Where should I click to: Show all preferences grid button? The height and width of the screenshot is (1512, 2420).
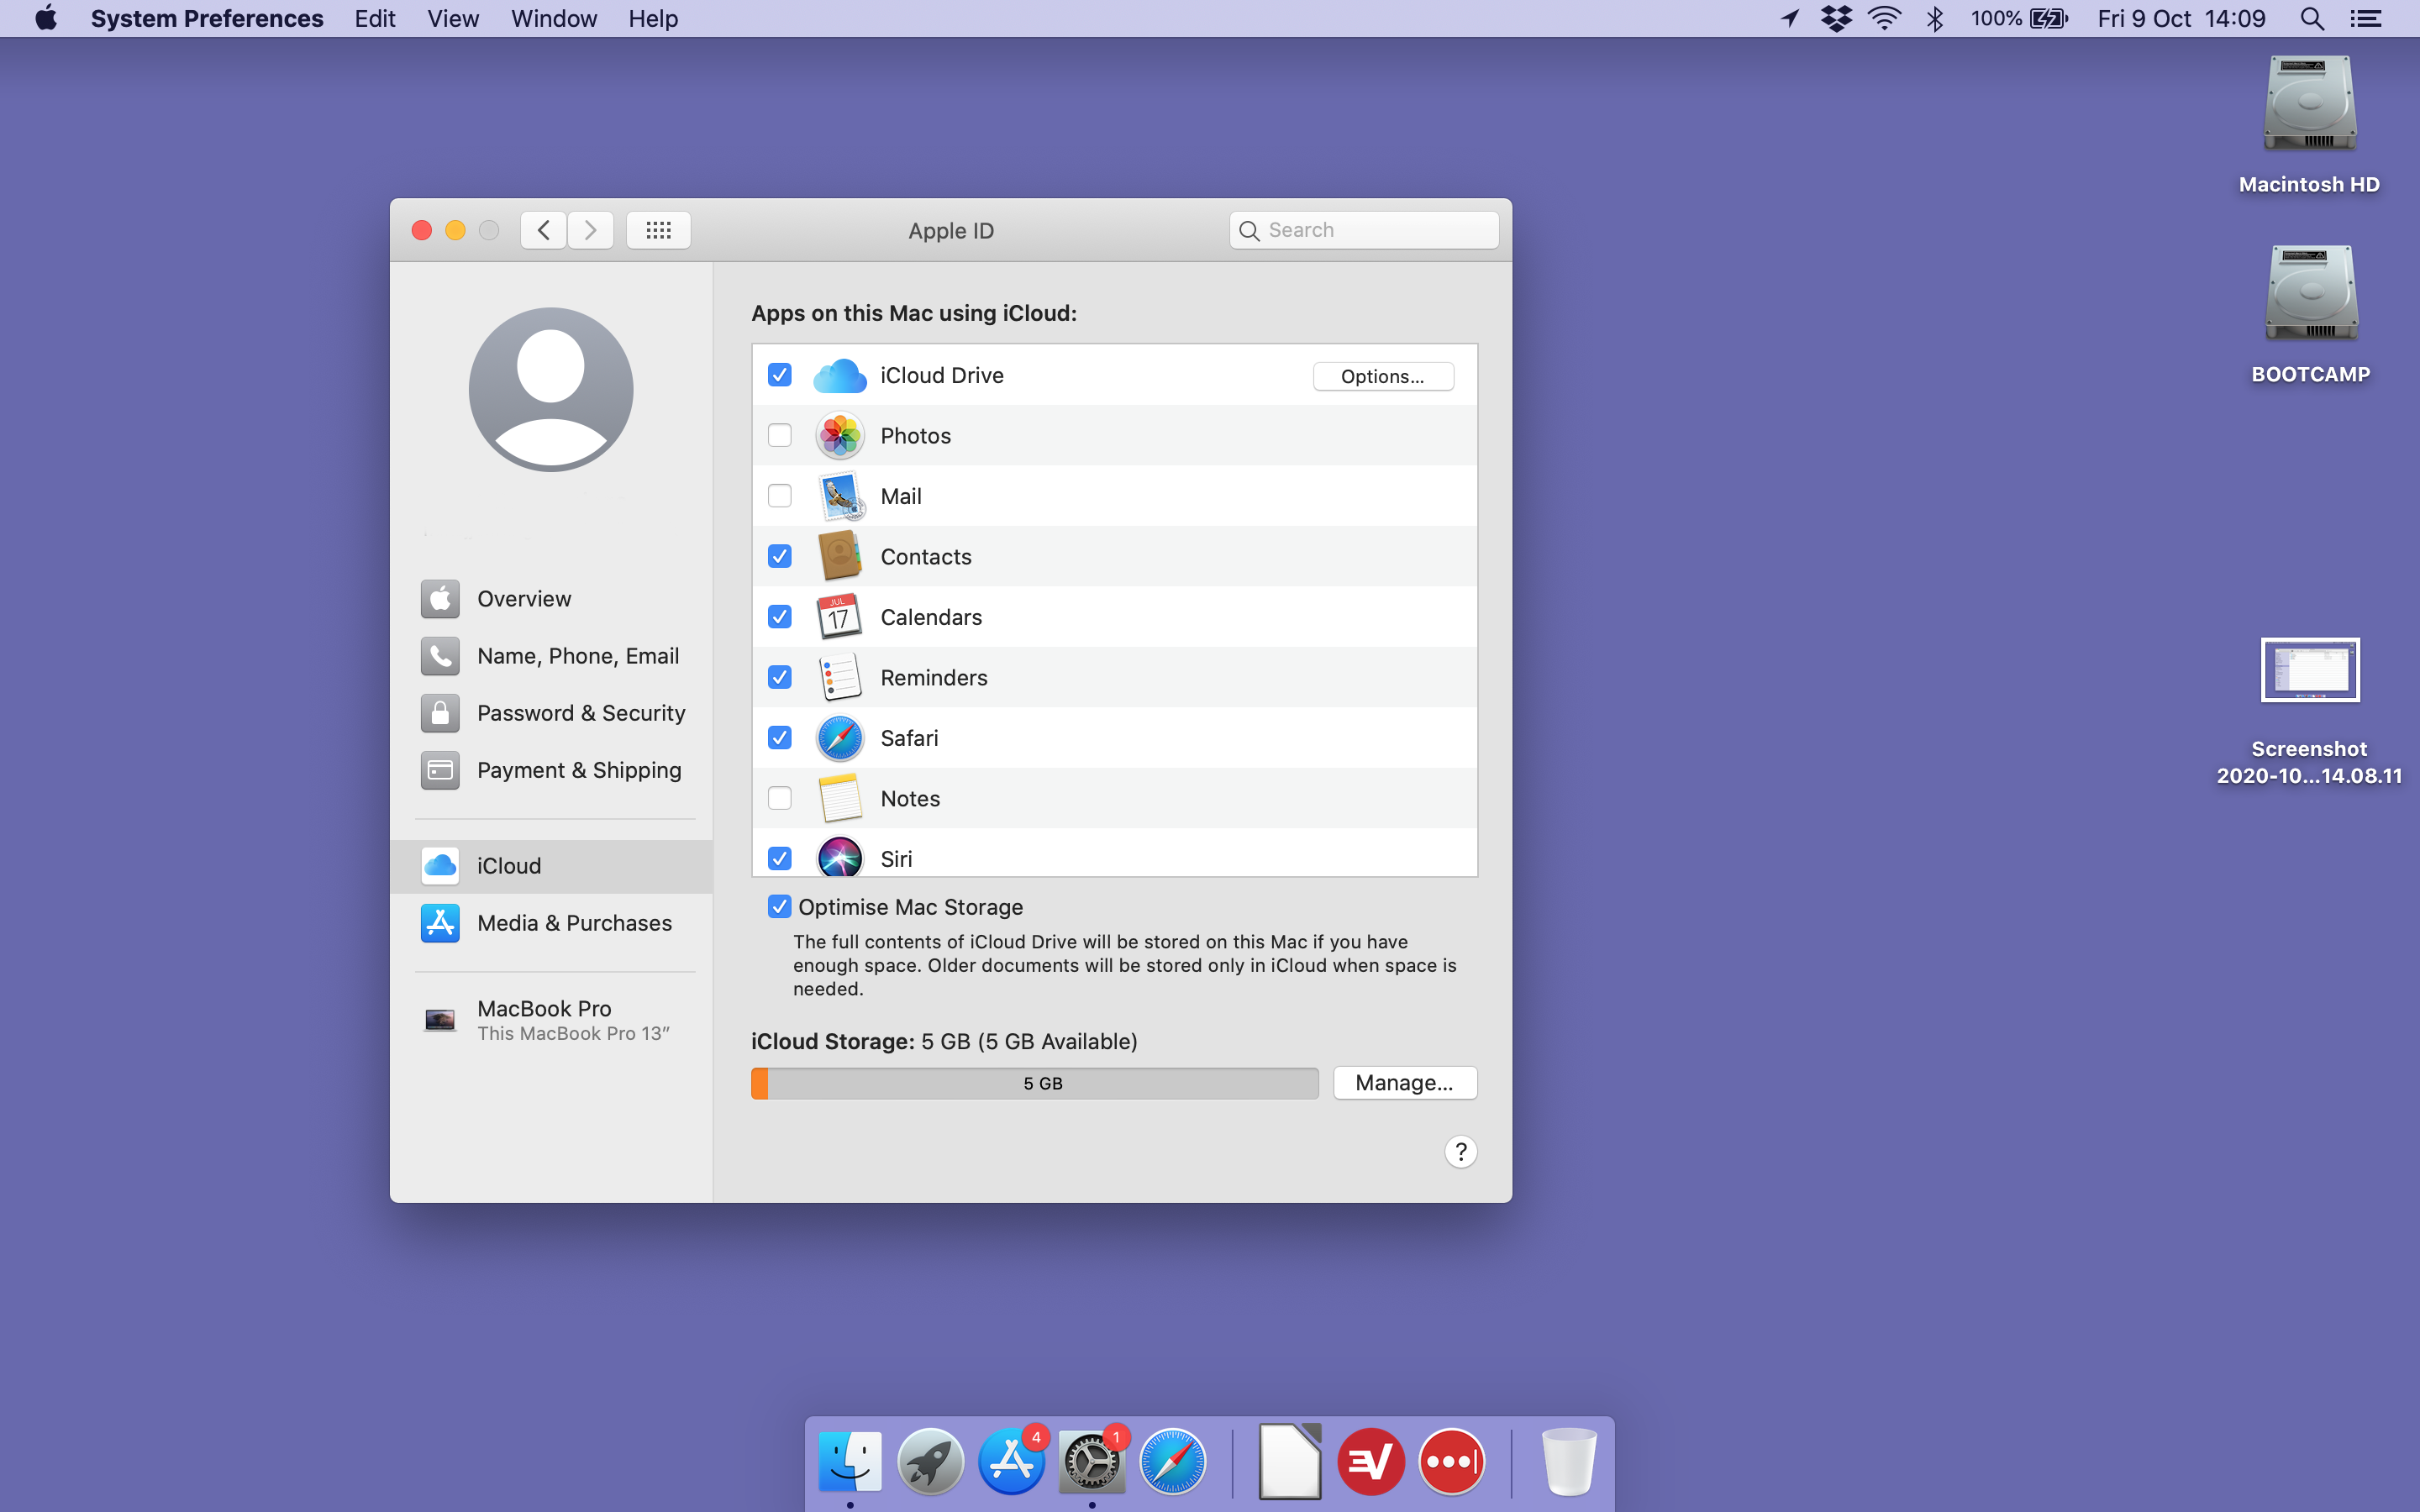(x=658, y=230)
